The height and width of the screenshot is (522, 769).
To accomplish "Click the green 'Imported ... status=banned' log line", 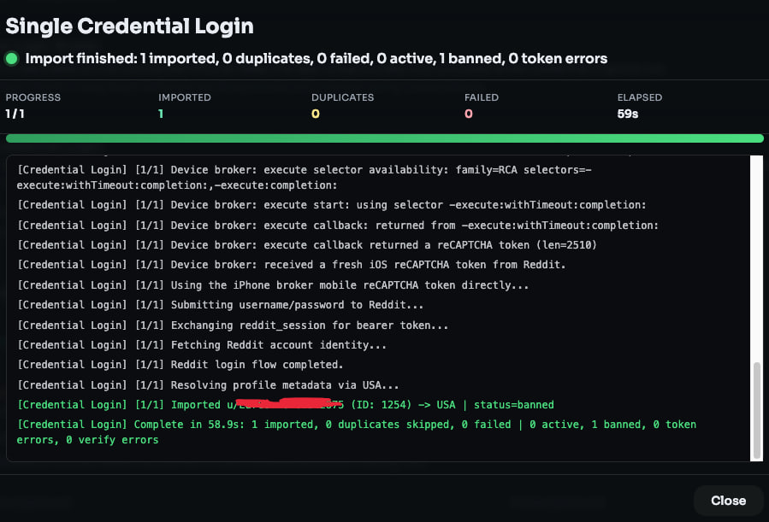I will (286, 404).
